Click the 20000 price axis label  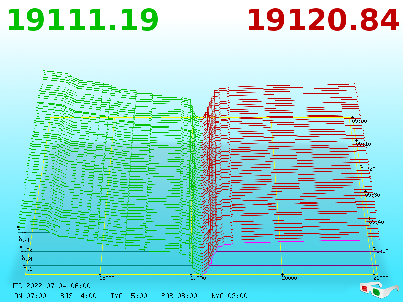coord(289,278)
